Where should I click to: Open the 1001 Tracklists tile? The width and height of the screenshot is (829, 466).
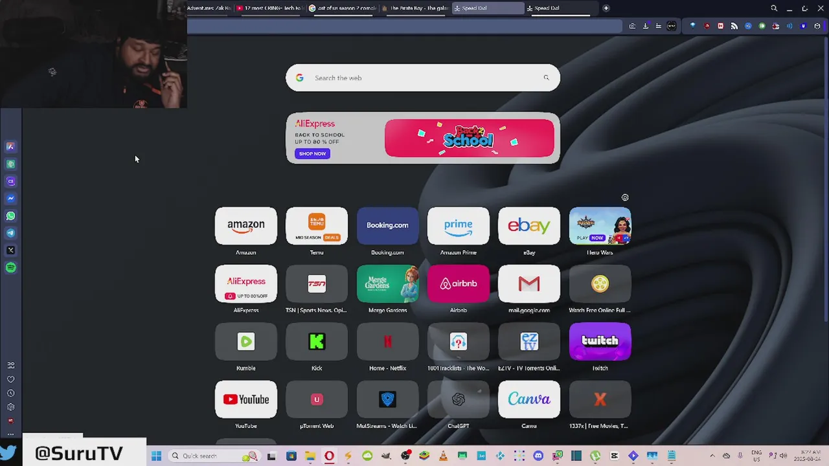(x=459, y=341)
